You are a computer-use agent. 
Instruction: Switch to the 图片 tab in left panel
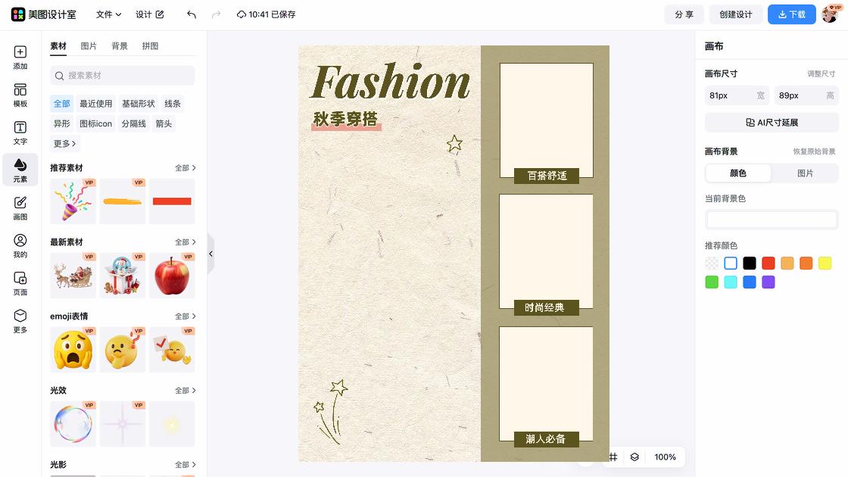pyautogui.click(x=89, y=46)
